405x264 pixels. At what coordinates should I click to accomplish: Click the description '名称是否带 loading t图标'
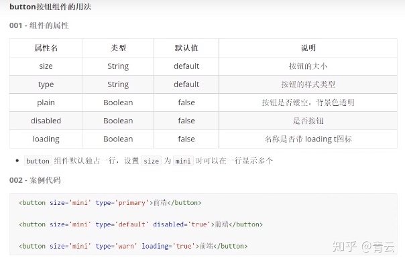click(x=308, y=139)
